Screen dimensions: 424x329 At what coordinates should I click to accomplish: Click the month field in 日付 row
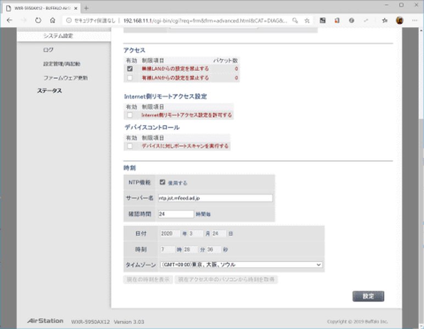(x=195, y=234)
